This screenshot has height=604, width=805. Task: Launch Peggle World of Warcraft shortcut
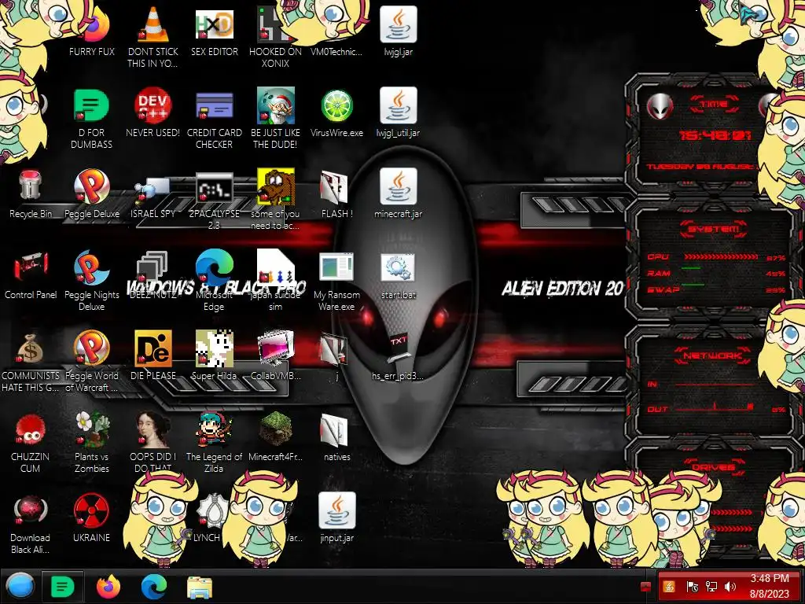91,348
